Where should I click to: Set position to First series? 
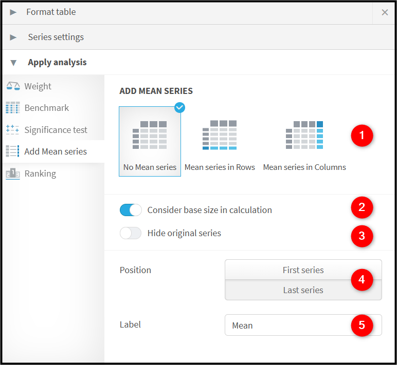click(303, 270)
